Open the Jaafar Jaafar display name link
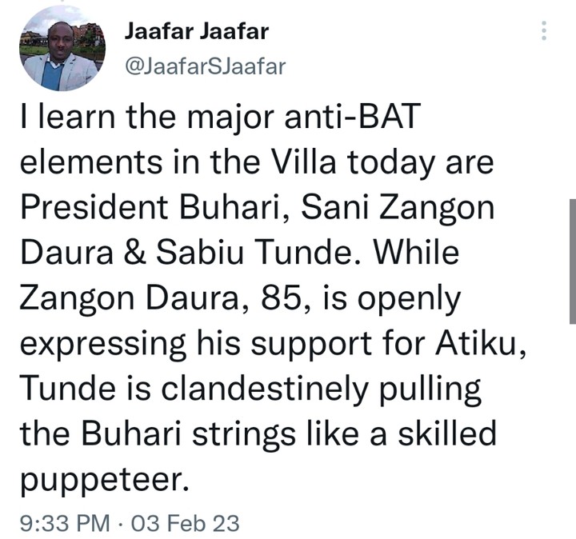Image resolution: width=576 pixels, height=539 pixels. pyautogui.click(x=196, y=32)
